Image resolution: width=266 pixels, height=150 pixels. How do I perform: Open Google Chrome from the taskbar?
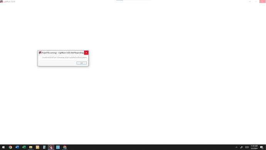10,147
